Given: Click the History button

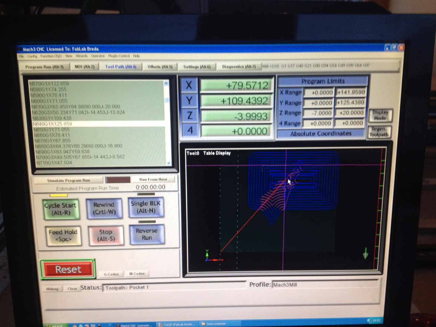Looking at the screenshot, I should pyautogui.click(x=52, y=289).
